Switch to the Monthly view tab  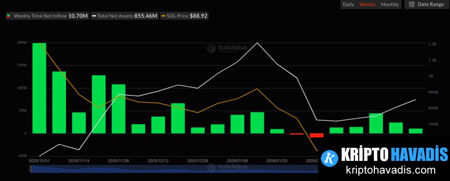pyautogui.click(x=390, y=4)
